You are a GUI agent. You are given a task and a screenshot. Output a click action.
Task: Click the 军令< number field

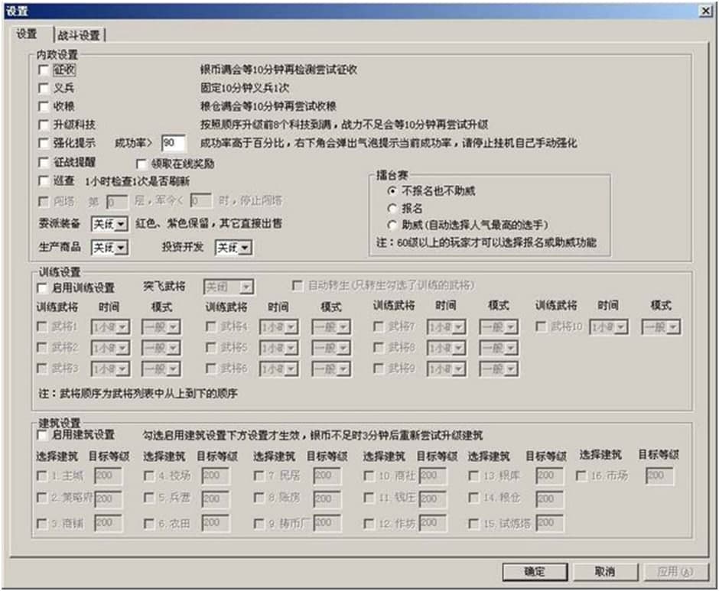coord(201,201)
